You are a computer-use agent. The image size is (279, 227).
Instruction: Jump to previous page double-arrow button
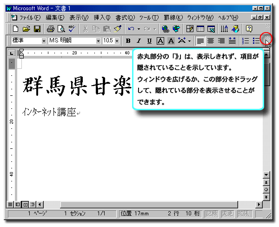pyautogui.click(x=266, y=182)
